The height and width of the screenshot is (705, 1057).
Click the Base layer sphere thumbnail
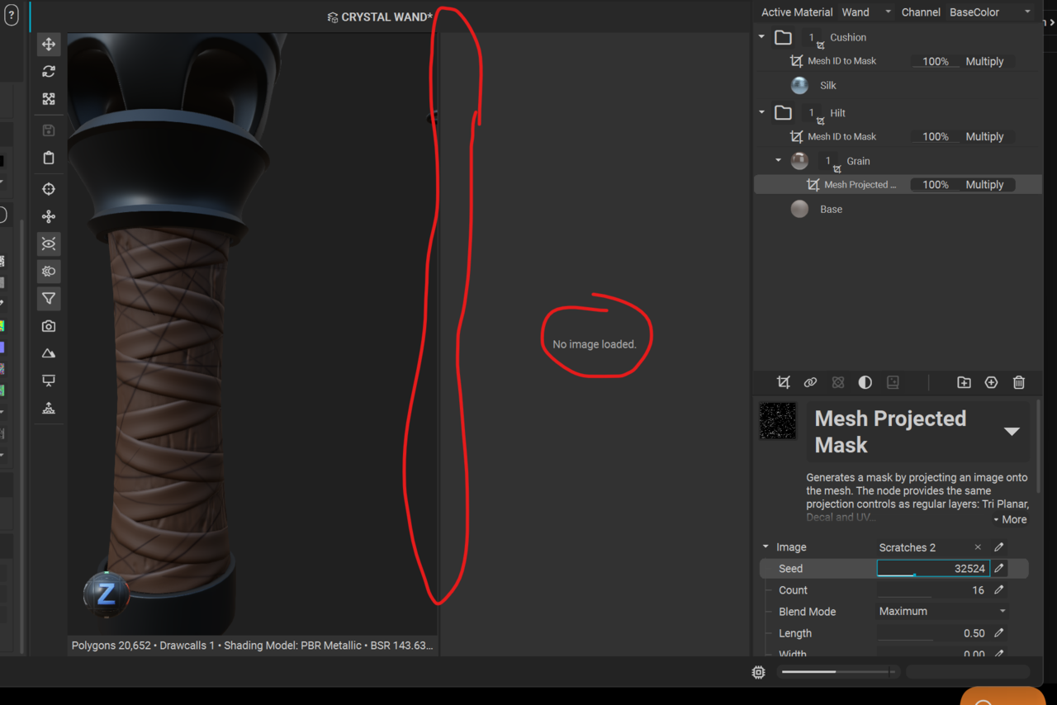pyautogui.click(x=799, y=209)
